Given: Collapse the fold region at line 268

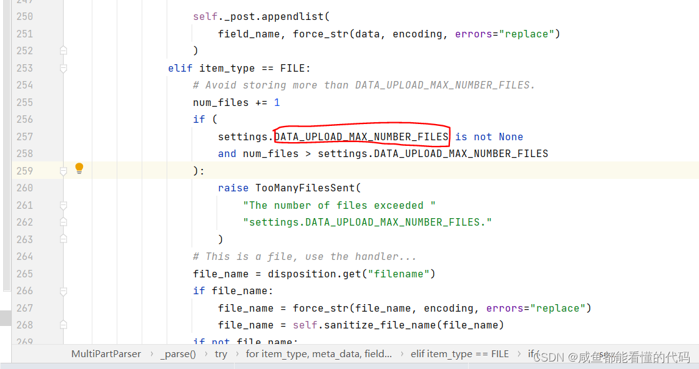Looking at the screenshot, I should coord(63,324).
